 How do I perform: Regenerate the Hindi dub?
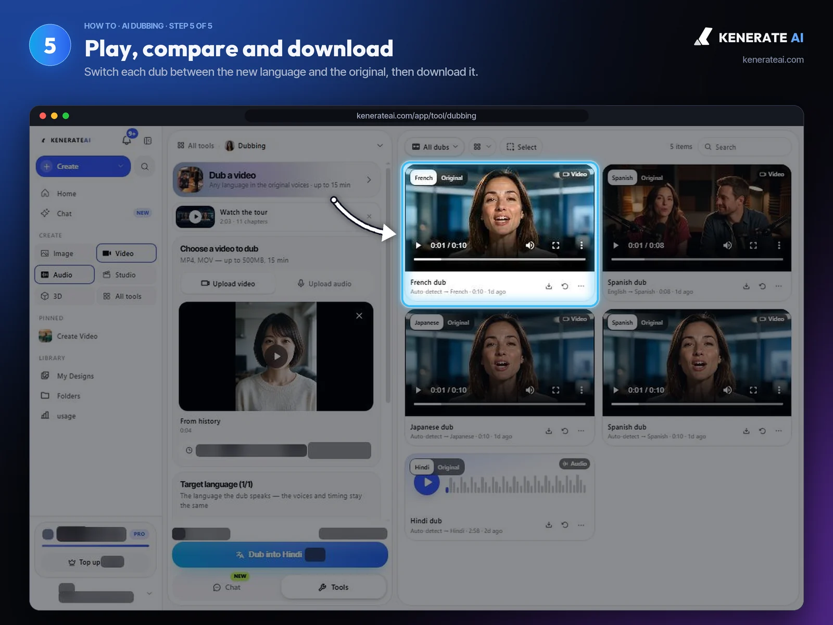565,524
